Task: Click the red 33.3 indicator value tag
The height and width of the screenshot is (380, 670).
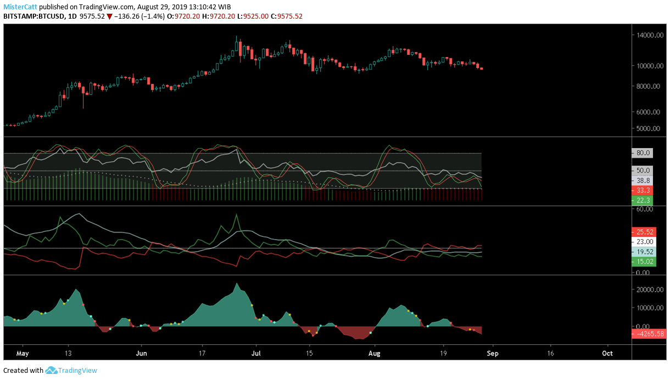Action: point(643,190)
